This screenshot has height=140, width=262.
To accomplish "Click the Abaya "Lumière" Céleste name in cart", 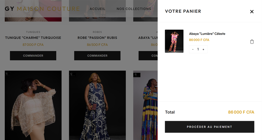I will tap(207, 34).
